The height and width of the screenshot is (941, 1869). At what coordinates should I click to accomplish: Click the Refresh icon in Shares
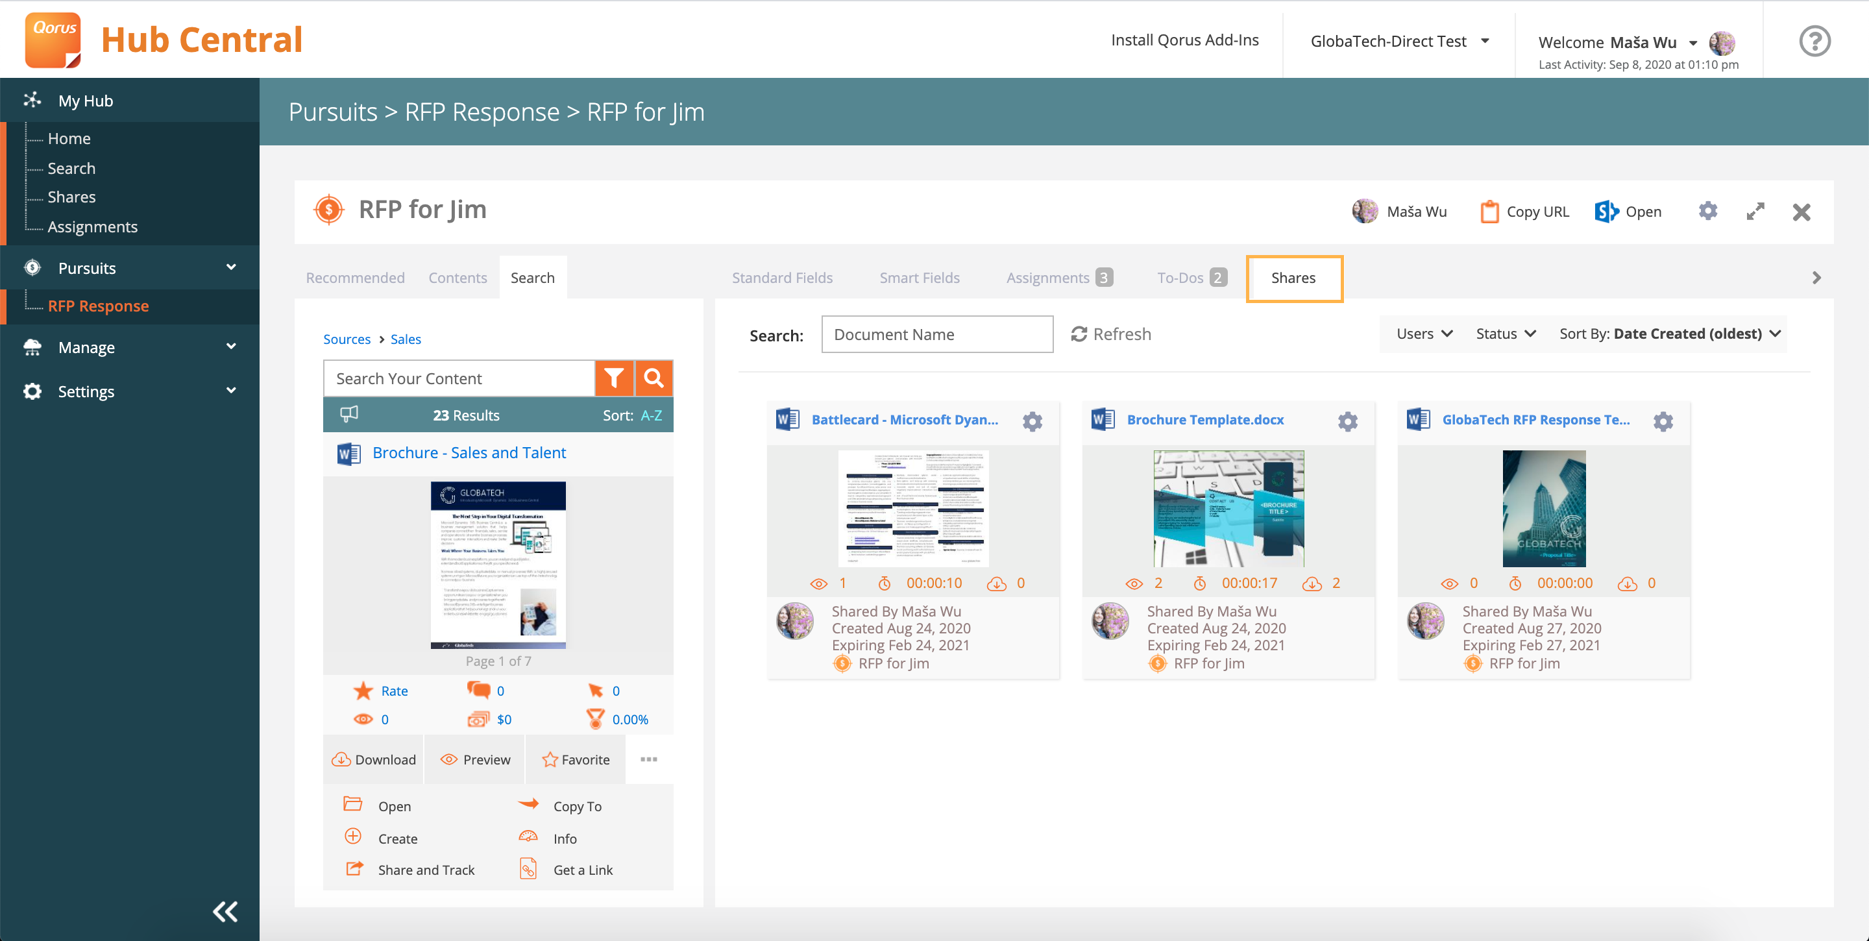coord(1078,334)
